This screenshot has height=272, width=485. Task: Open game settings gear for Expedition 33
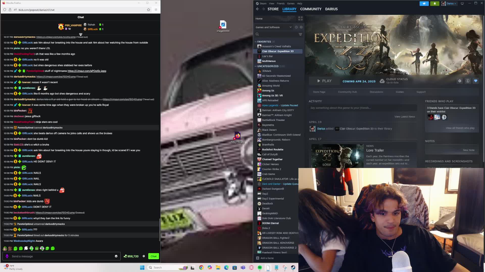[460, 81]
